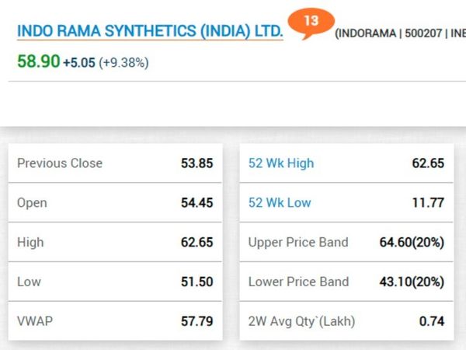Open the 52 Wk High link

tap(281, 163)
